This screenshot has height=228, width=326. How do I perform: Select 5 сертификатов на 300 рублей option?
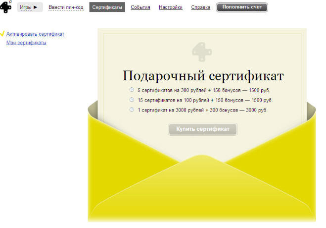coord(132,90)
